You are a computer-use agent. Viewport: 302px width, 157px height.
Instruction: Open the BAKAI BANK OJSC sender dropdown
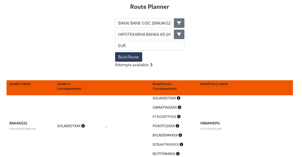[144, 23]
